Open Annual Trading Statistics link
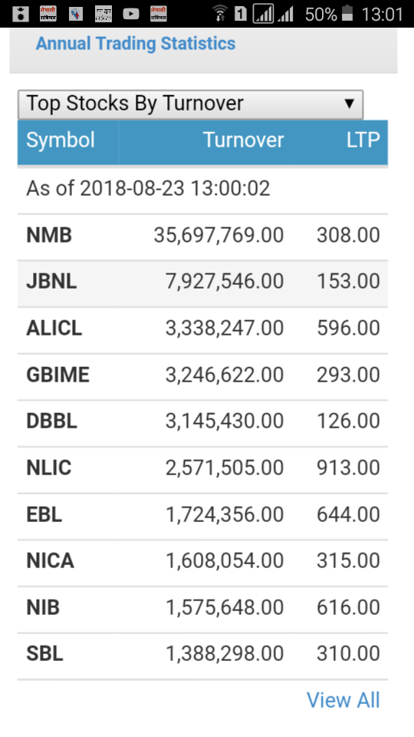 136,43
